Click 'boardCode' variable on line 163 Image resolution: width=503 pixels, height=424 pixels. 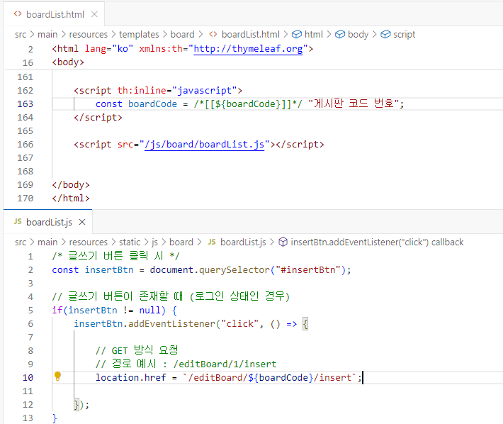(152, 104)
